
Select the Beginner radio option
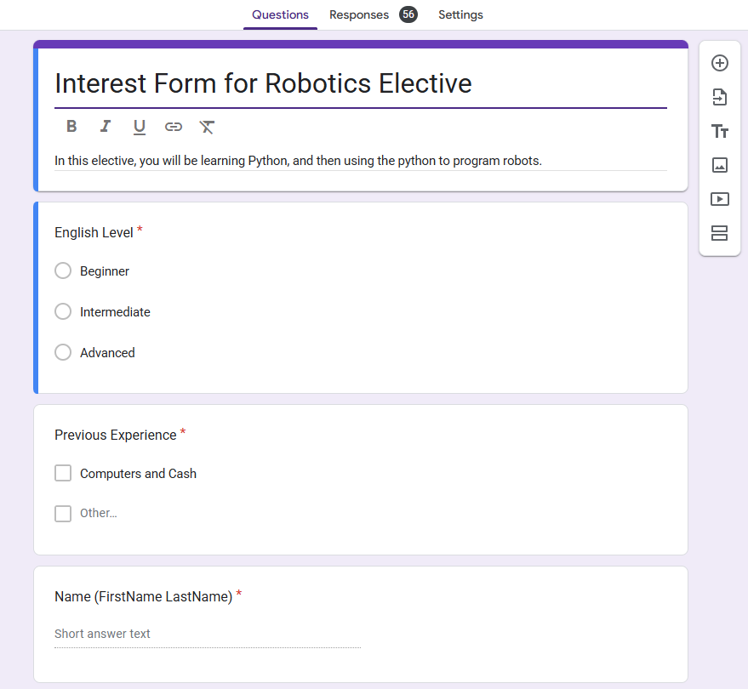point(63,270)
